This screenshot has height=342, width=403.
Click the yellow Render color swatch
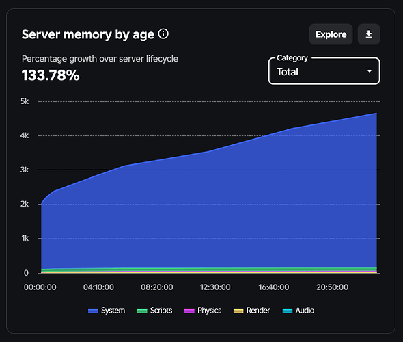[238, 311]
